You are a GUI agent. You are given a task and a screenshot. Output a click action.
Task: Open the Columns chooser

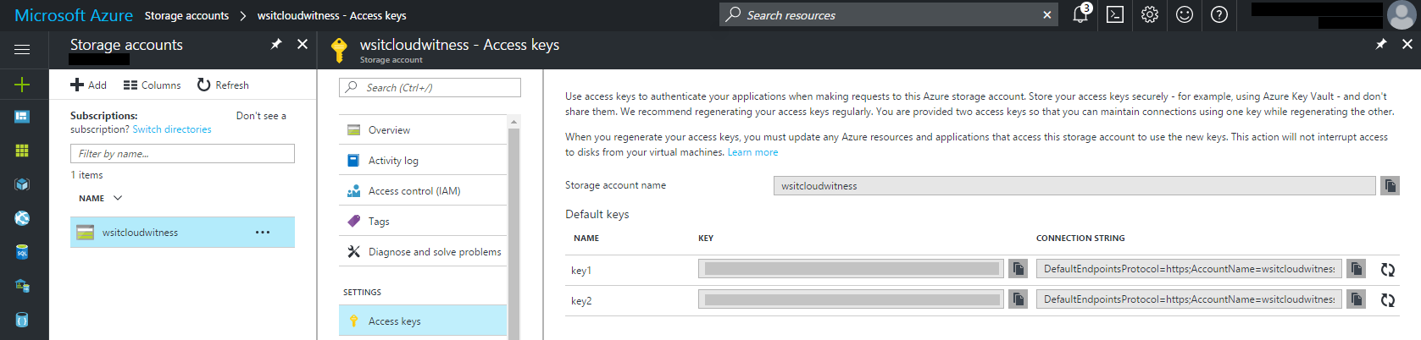(153, 85)
